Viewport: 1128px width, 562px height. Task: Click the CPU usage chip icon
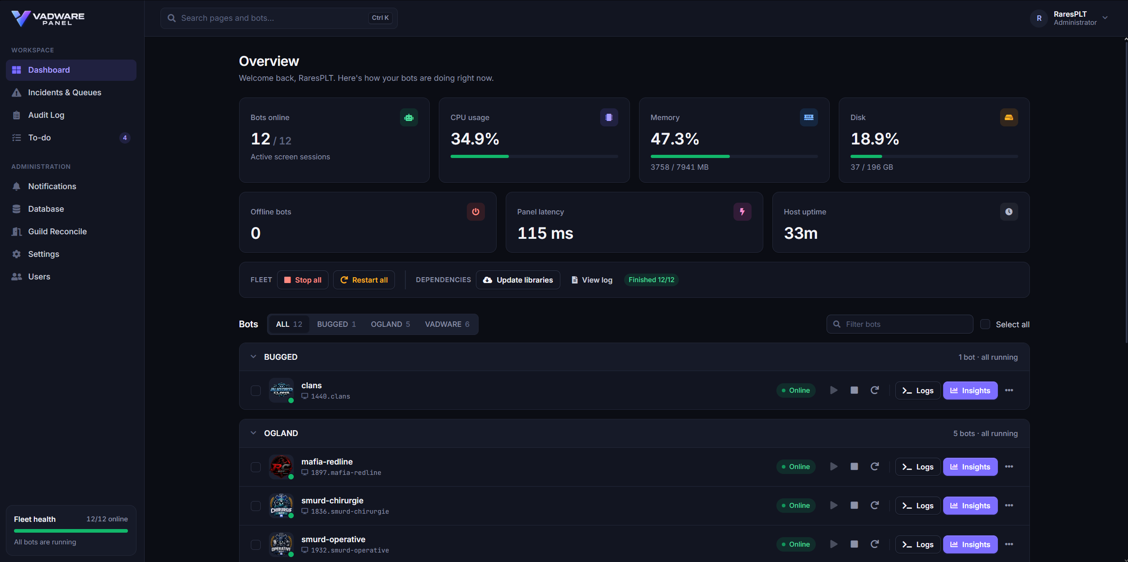609,117
